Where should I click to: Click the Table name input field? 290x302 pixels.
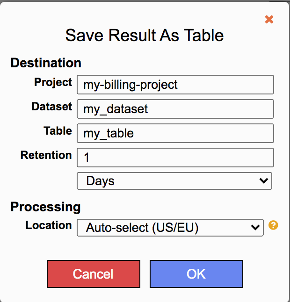tap(175, 133)
